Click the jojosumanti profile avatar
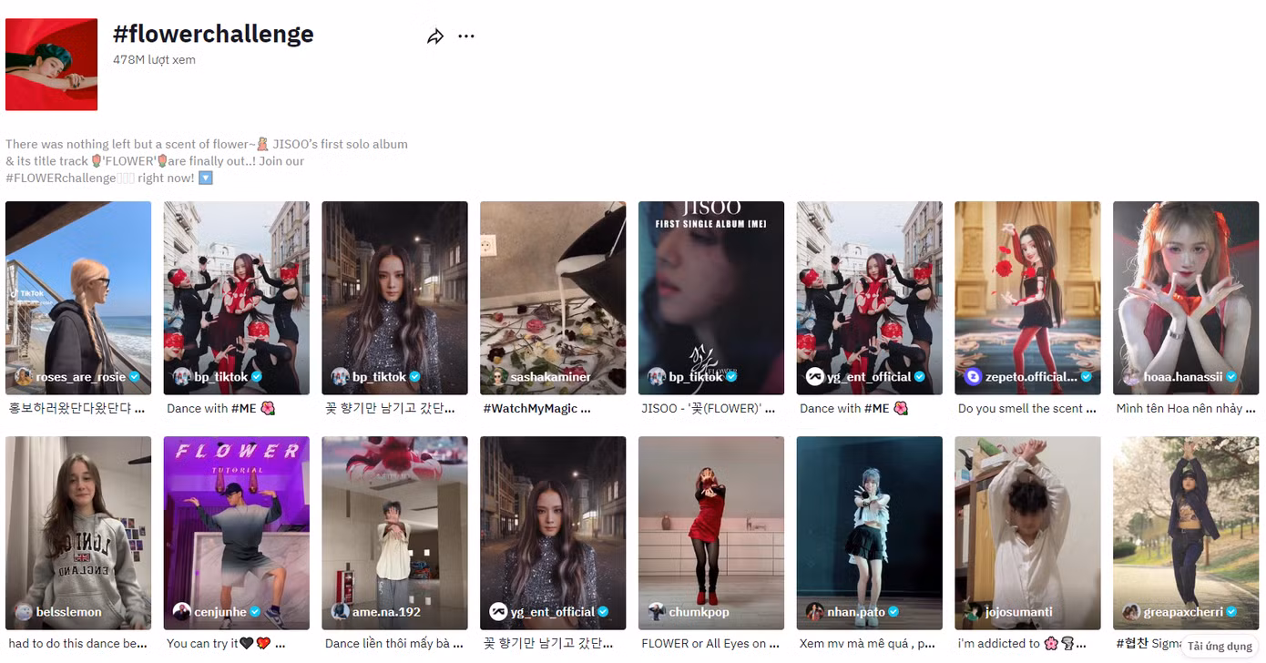Viewport: 1266px width, 663px height. [974, 612]
